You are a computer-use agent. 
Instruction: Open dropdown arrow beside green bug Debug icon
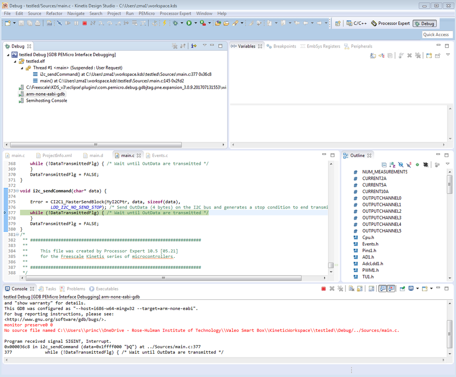click(x=182, y=23)
